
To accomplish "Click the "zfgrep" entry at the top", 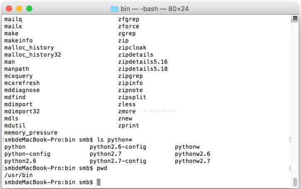I will (129, 19).
